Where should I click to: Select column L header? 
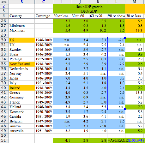[x=116, y=2]
